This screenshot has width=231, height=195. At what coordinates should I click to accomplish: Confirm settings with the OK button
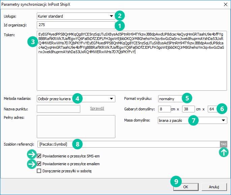point(186,187)
